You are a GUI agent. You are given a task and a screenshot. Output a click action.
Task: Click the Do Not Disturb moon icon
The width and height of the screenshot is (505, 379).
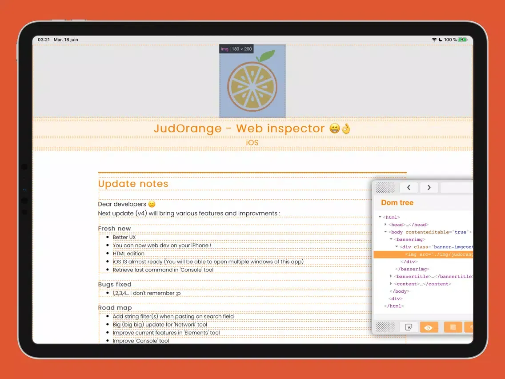click(440, 39)
